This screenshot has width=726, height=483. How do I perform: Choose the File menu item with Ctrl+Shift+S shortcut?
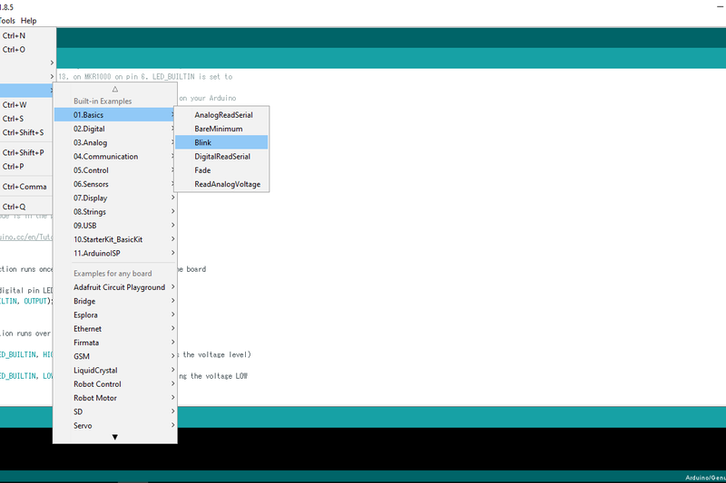[28, 132]
